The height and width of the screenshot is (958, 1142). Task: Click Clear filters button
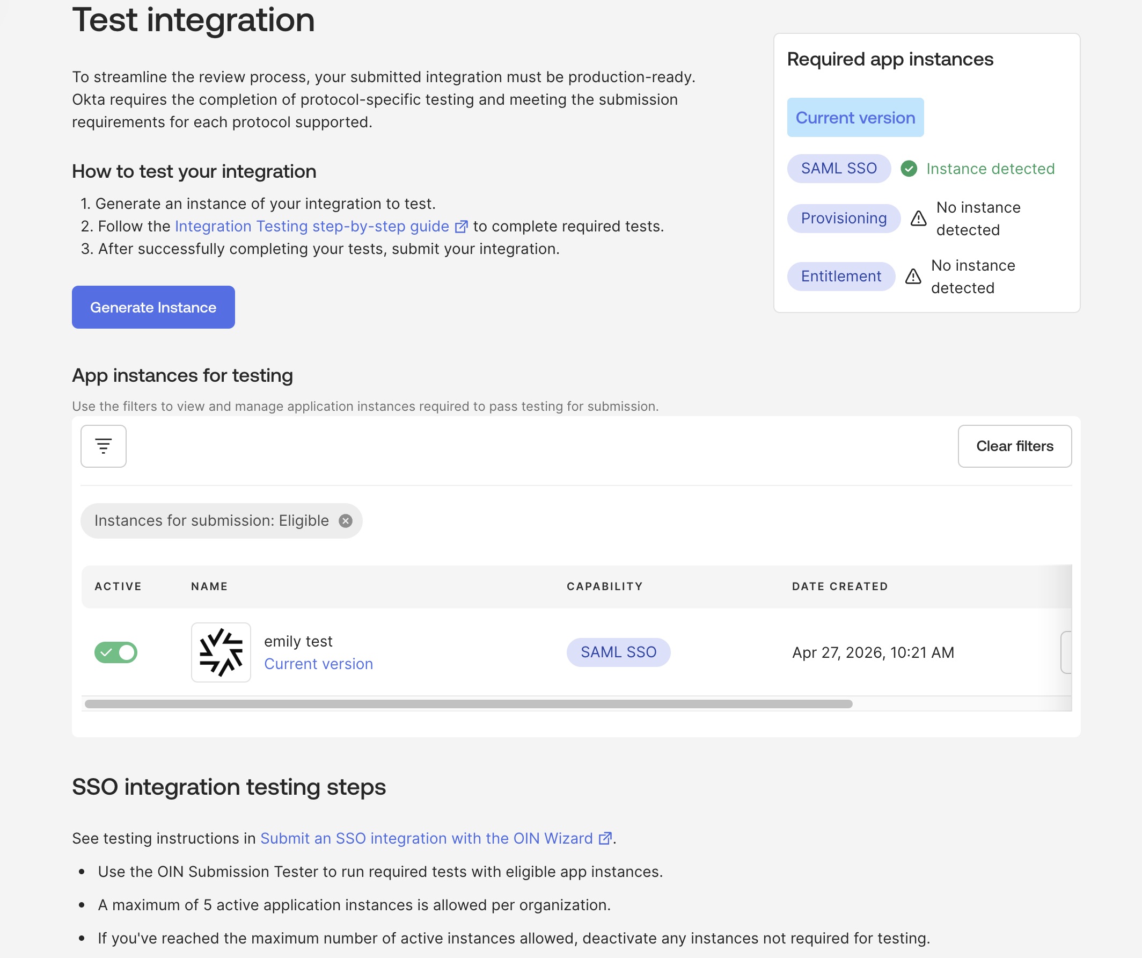point(1015,446)
